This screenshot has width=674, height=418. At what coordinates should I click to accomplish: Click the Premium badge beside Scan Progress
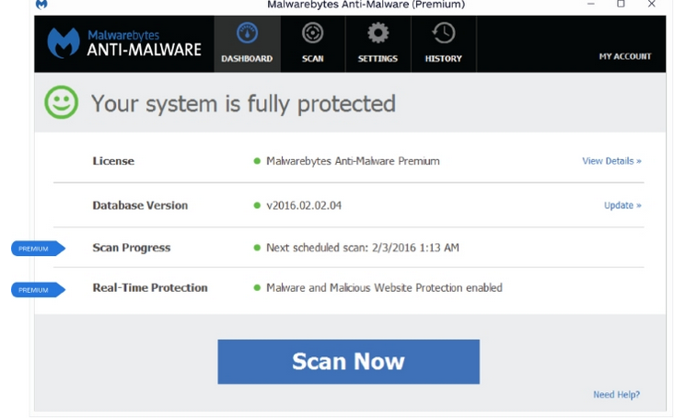(x=37, y=249)
